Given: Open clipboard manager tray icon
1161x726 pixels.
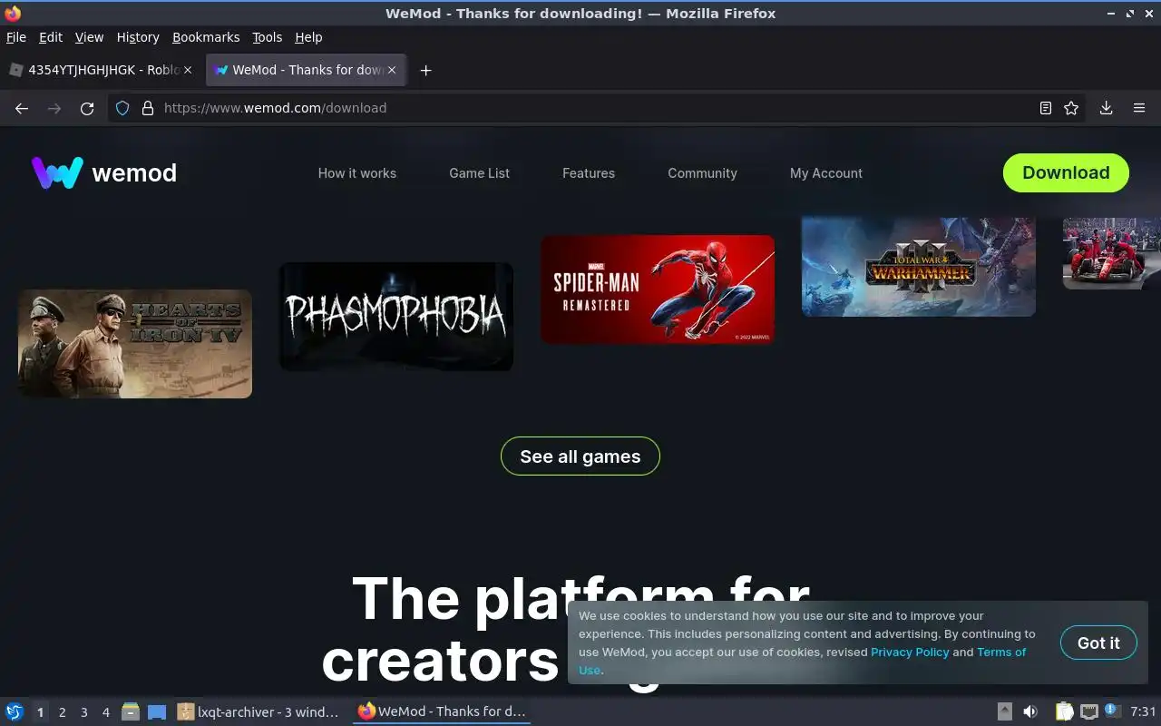Looking at the screenshot, I should click(x=1064, y=711).
